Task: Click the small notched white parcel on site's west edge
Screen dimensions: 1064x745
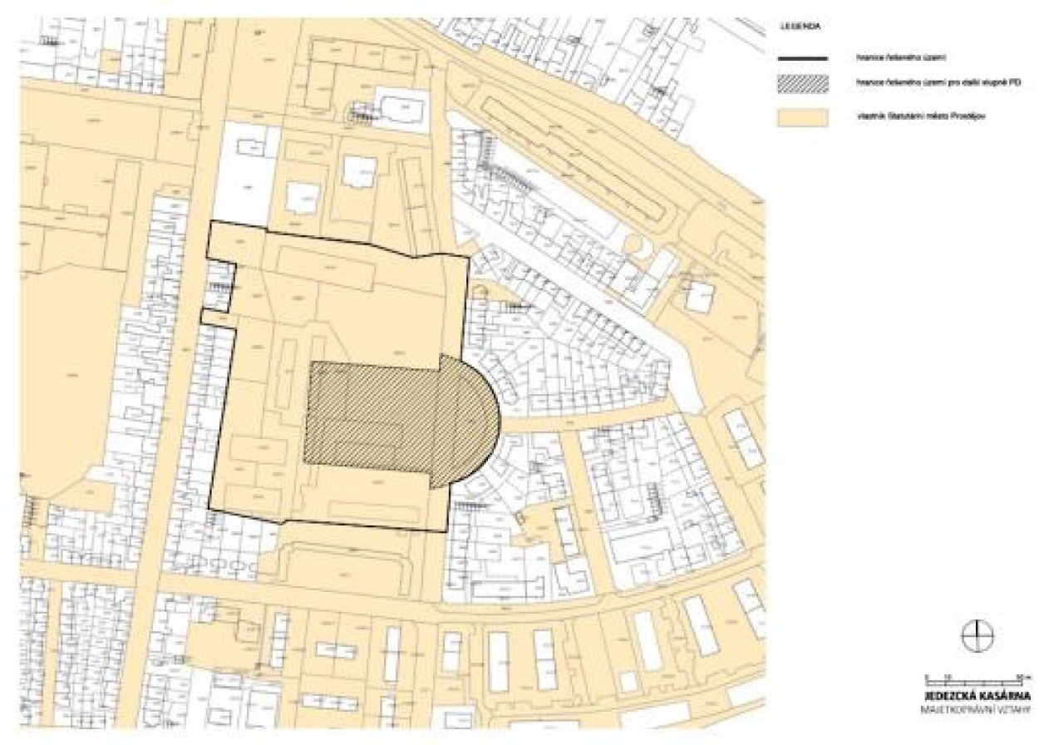Action: pos(219,287)
